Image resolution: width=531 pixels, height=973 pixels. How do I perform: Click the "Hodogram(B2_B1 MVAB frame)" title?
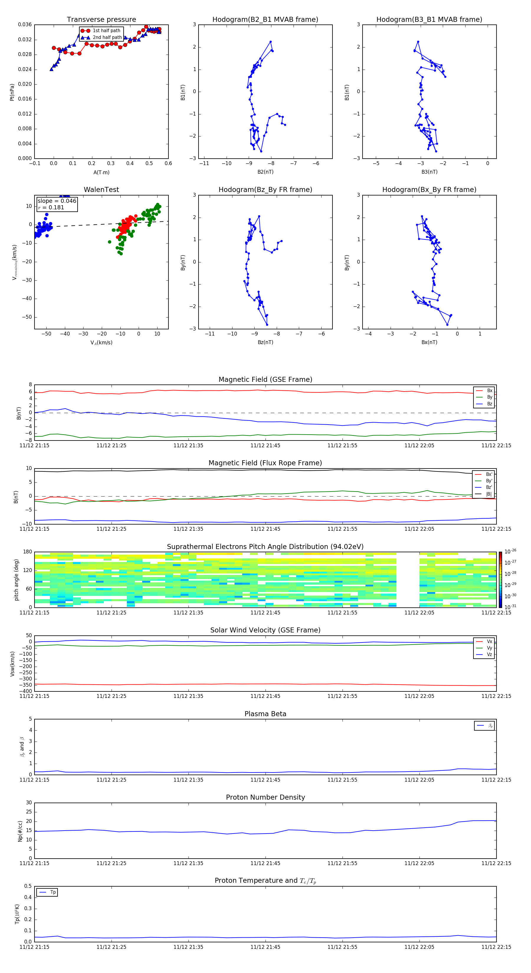pyautogui.click(x=265, y=20)
